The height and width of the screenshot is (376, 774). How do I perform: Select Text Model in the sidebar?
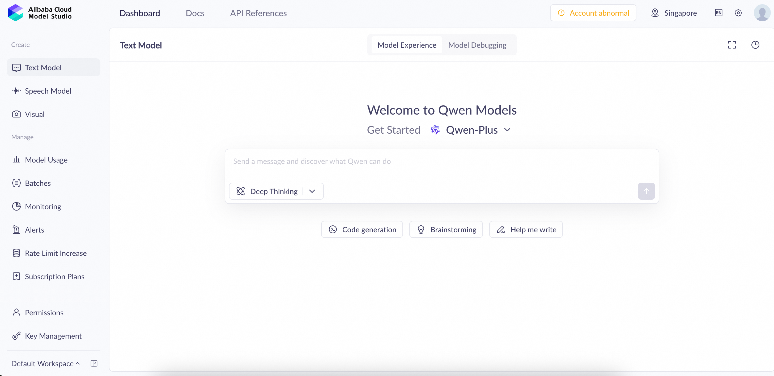[53, 67]
